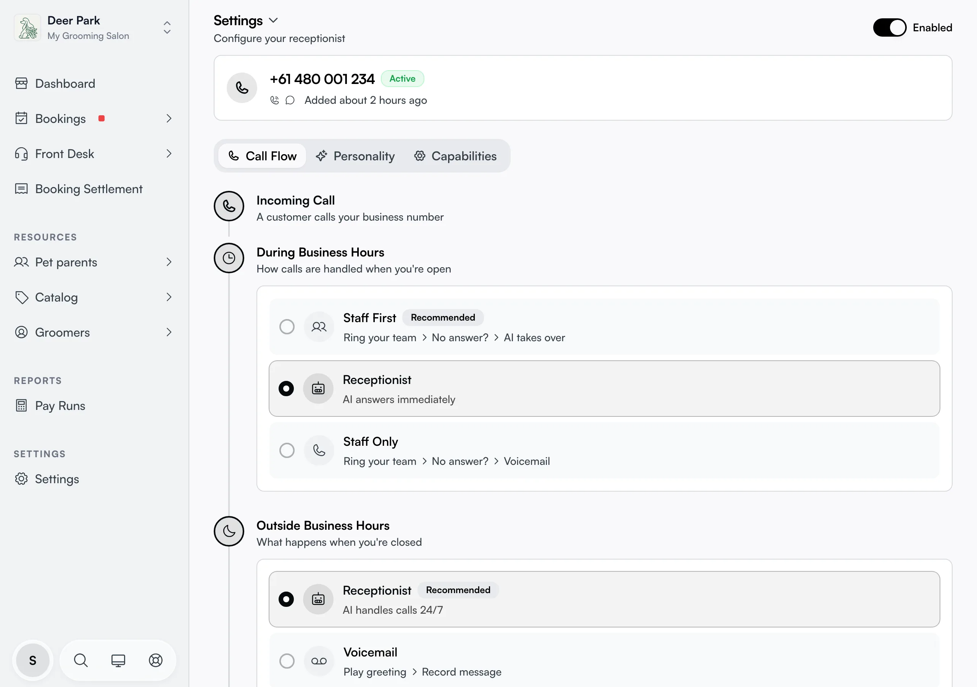Expand the Pet parents chevron
The image size is (977, 687).
coord(169,262)
